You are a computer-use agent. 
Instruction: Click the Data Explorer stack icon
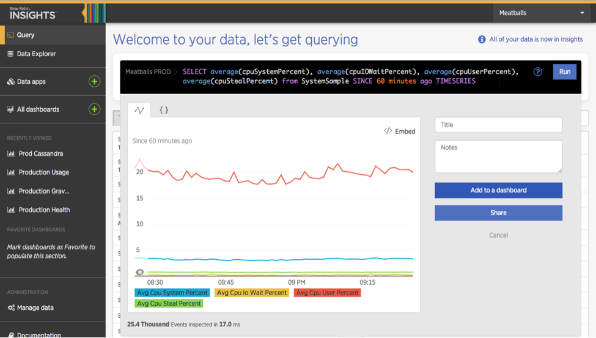point(10,54)
